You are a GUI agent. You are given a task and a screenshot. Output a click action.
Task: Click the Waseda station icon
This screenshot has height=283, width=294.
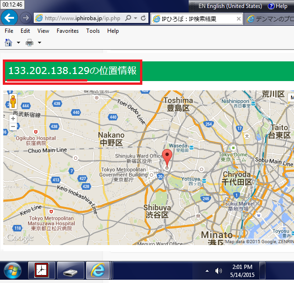[191, 148]
